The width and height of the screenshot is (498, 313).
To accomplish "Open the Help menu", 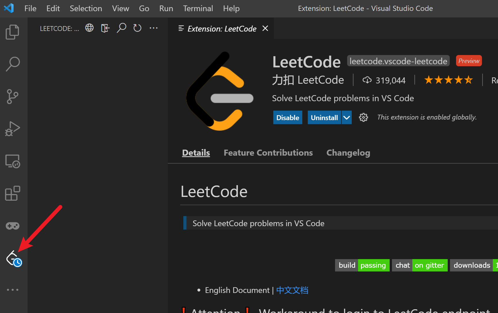I will click(231, 9).
